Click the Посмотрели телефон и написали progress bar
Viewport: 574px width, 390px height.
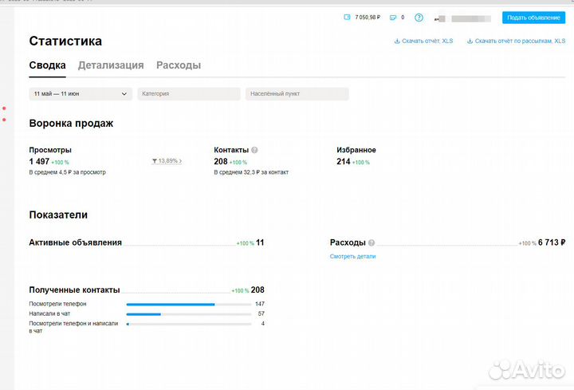189,324
